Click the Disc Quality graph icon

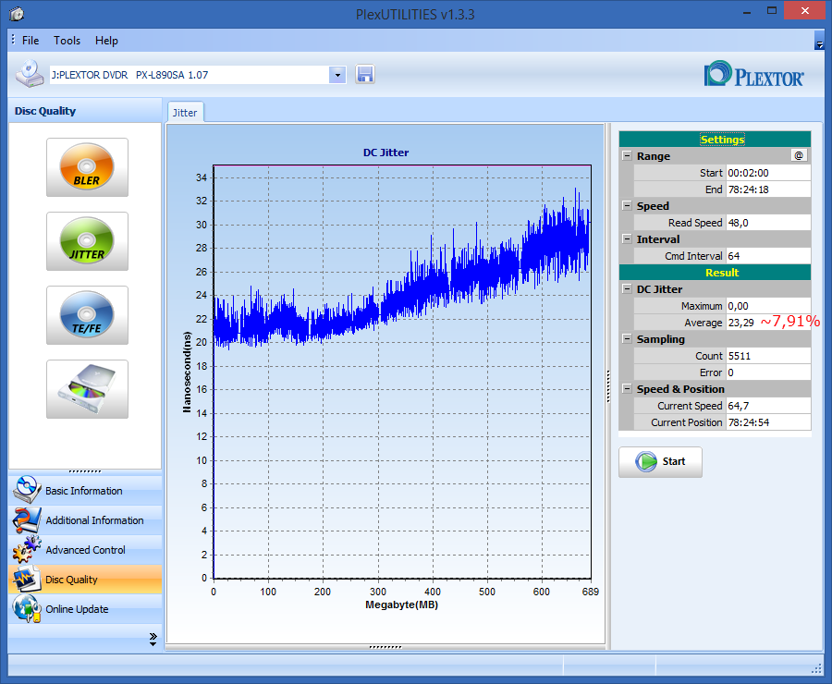[x=27, y=579]
